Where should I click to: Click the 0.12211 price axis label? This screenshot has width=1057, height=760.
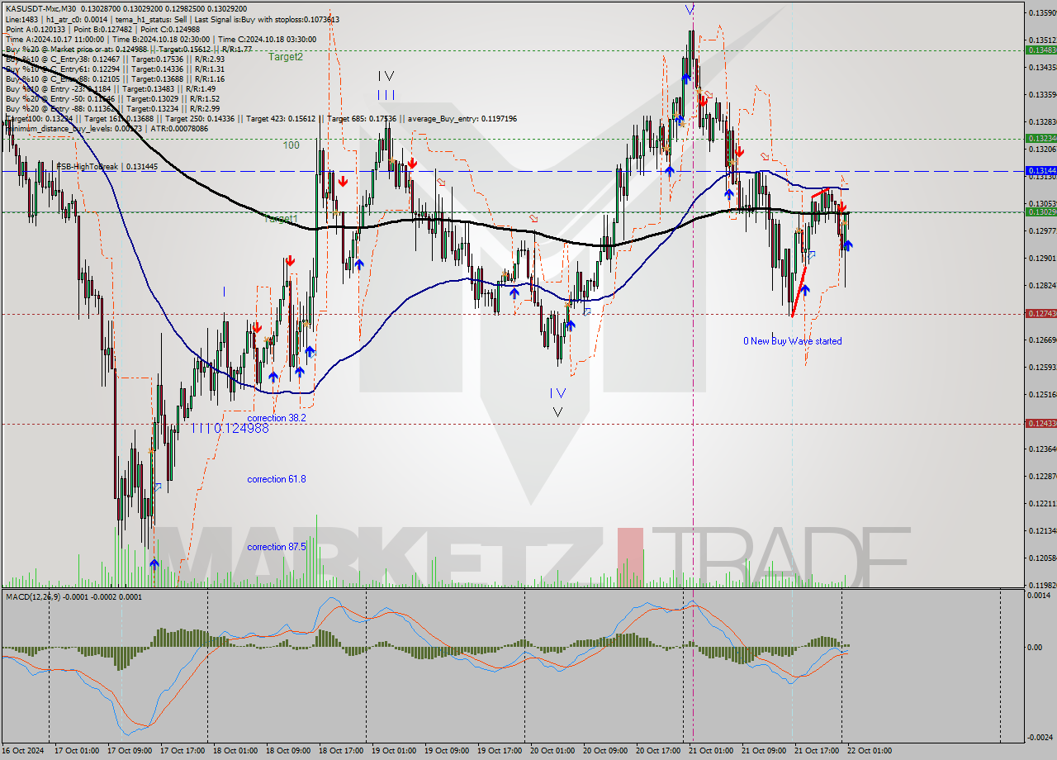point(1041,503)
